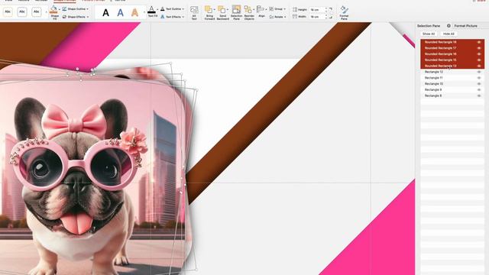
Task: Open Text Outline options
Action: (172, 9)
